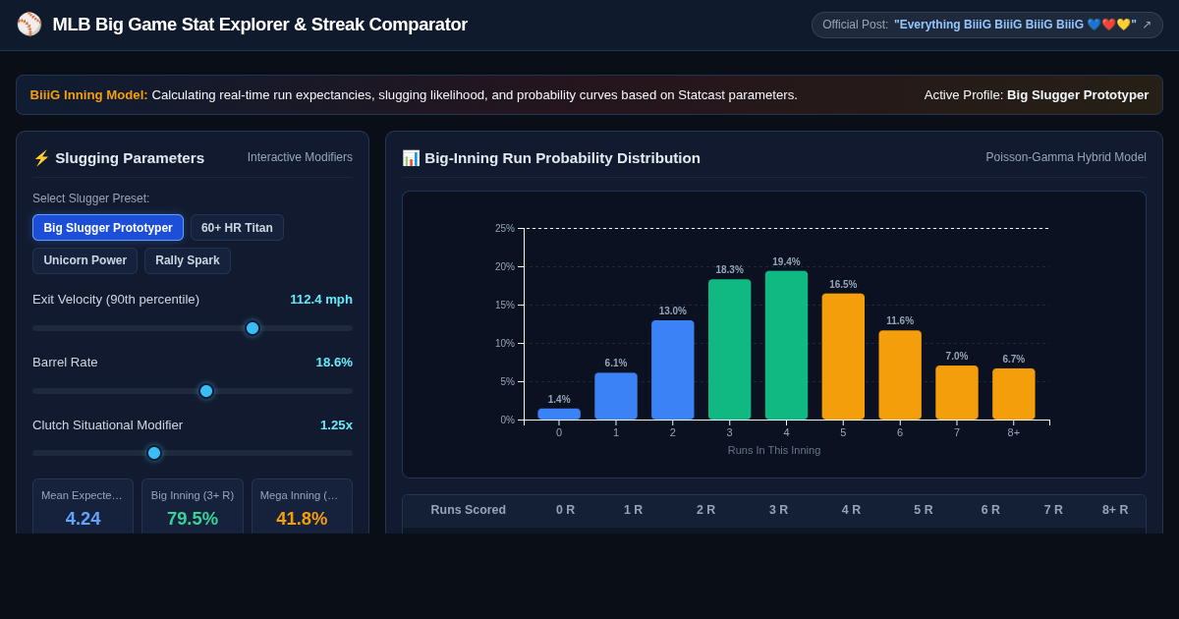This screenshot has width=1179, height=619.
Task: Click the "5 R" column header
Action: click(x=924, y=510)
